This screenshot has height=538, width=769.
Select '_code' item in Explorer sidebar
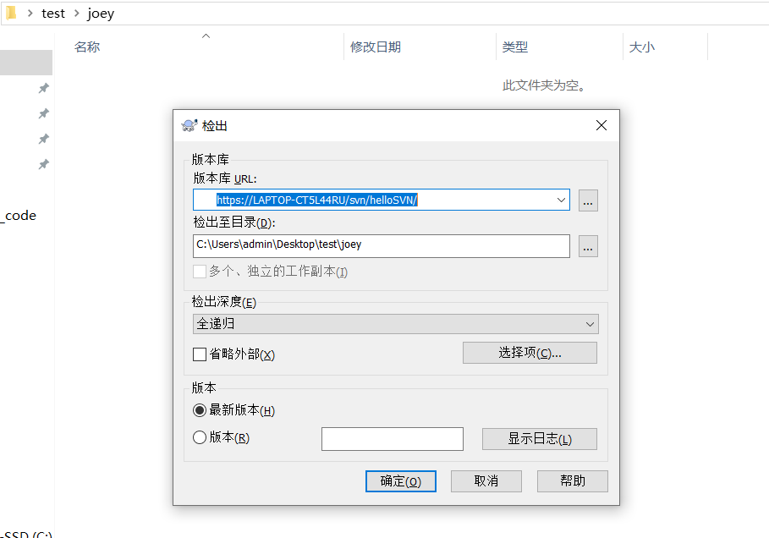click(19, 216)
